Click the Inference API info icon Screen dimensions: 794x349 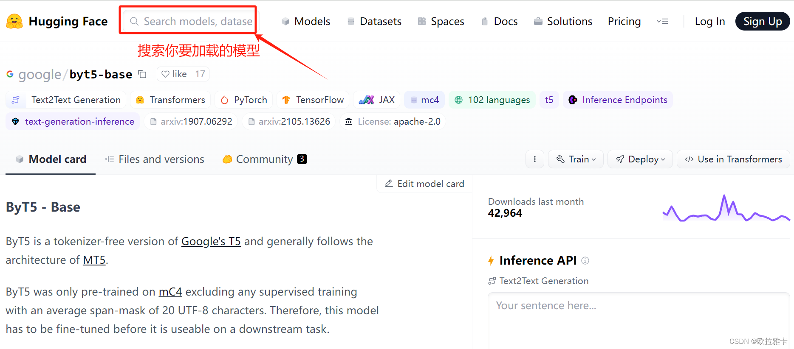tap(585, 261)
